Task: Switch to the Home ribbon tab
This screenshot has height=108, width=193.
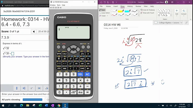Action: [x=108, y=6]
